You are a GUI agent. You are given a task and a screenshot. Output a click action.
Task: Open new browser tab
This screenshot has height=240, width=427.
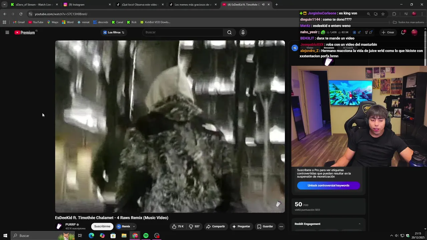click(277, 5)
